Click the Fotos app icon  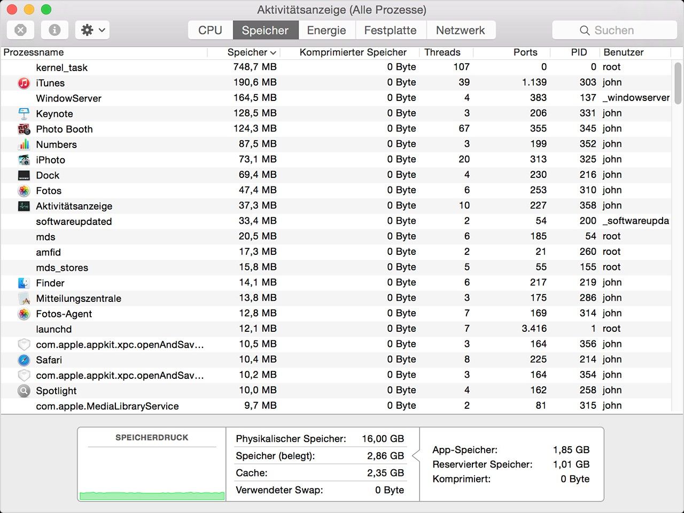(24, 191)
